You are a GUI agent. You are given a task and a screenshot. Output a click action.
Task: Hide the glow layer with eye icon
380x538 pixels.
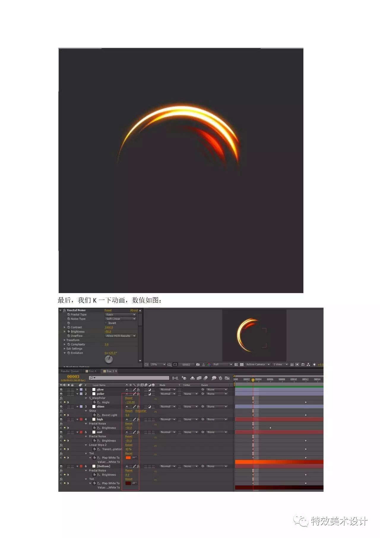click(x=61, y=389)
